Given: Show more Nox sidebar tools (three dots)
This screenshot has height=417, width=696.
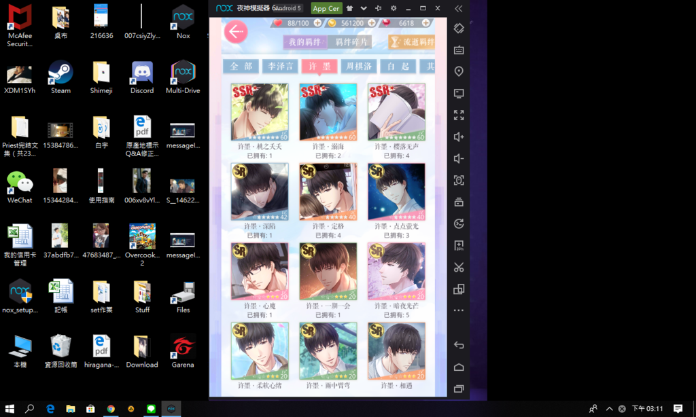Looking at the screenshot, I should (459, 310).
